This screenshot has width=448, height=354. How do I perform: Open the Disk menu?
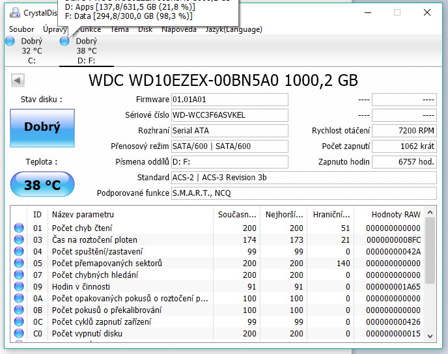(x=145, y=29)
